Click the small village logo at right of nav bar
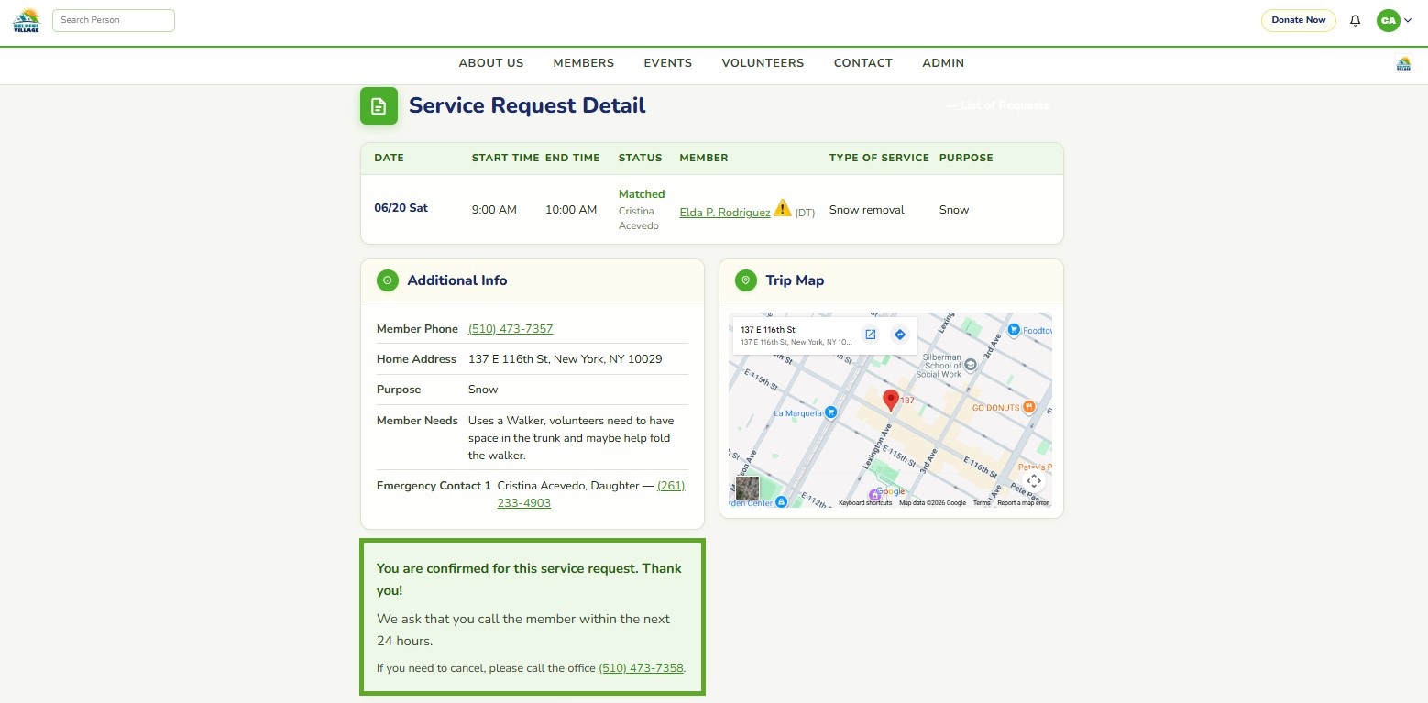 pyautogui.click(x=1402, y=63)
